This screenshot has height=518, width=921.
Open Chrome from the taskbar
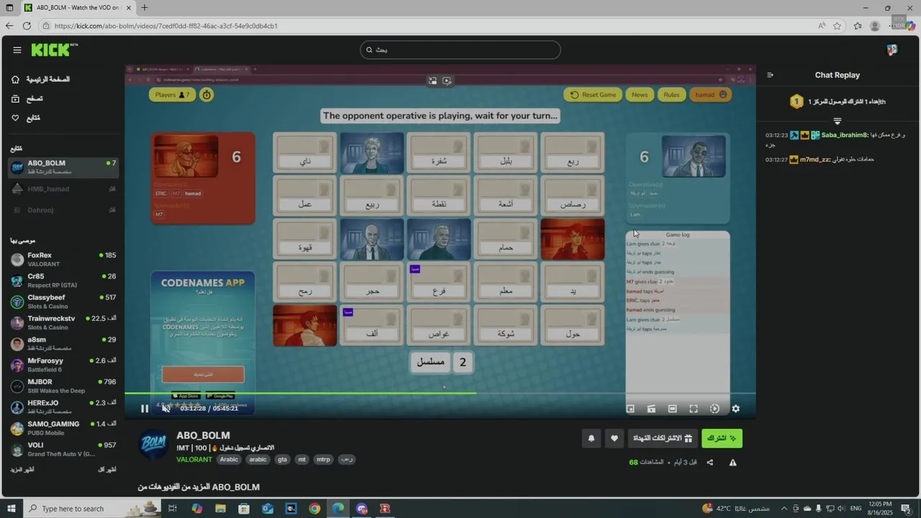[x=314, y=509]
